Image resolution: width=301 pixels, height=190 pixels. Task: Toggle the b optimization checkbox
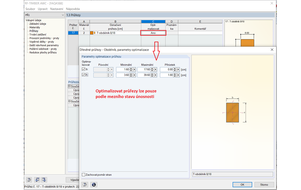pyautogui.click(x=83, y=69)
